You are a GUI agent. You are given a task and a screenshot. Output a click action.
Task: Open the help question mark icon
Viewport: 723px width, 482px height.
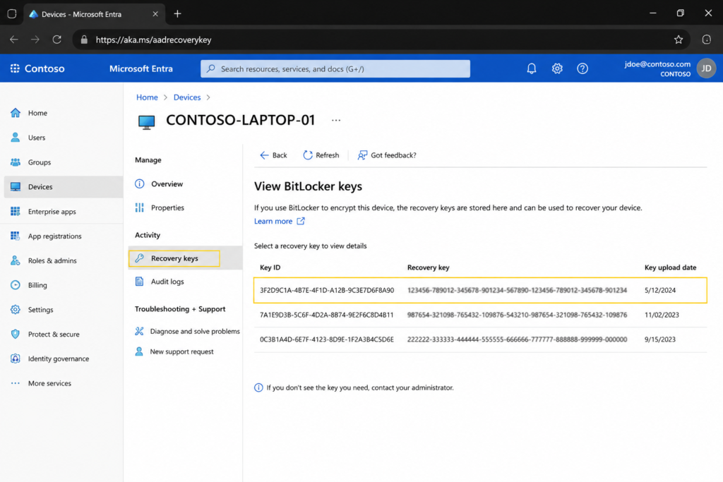[x=582, y=68]
